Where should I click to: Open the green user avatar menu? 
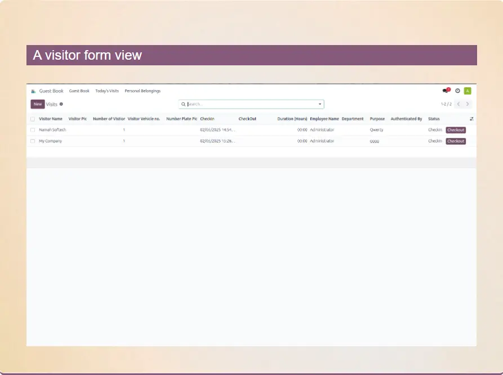[468, 91]
